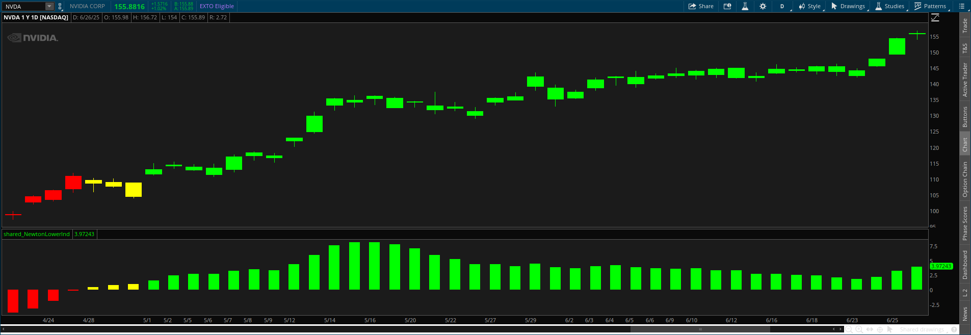Open the Share arrow icon
The height and width of the screenshot is (335, 971).
[x=692, y=6]
